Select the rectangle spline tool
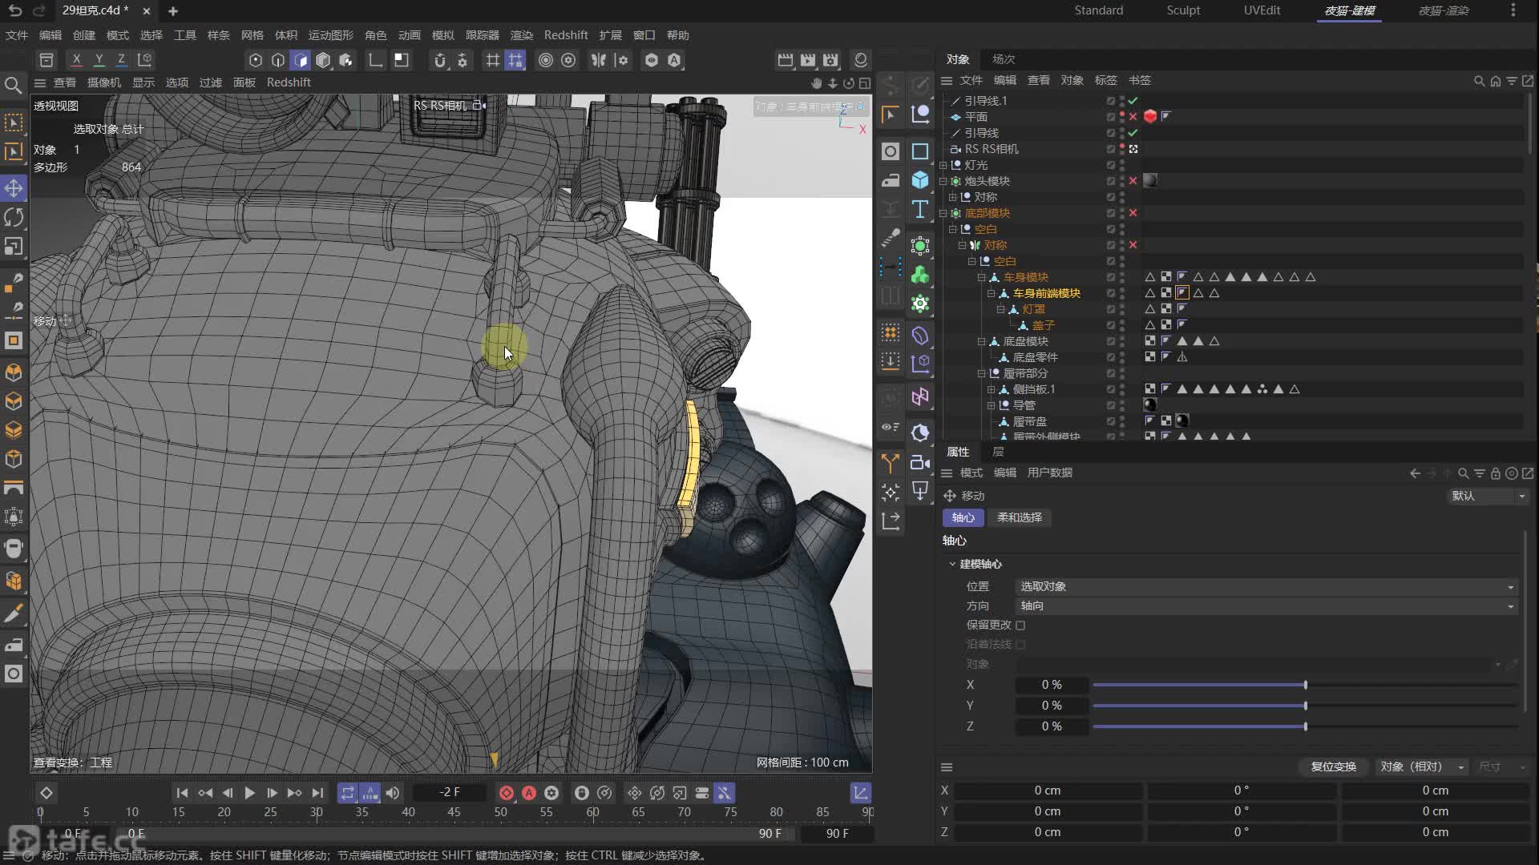Screen dimensions: 1539x865 pos(920,151)
